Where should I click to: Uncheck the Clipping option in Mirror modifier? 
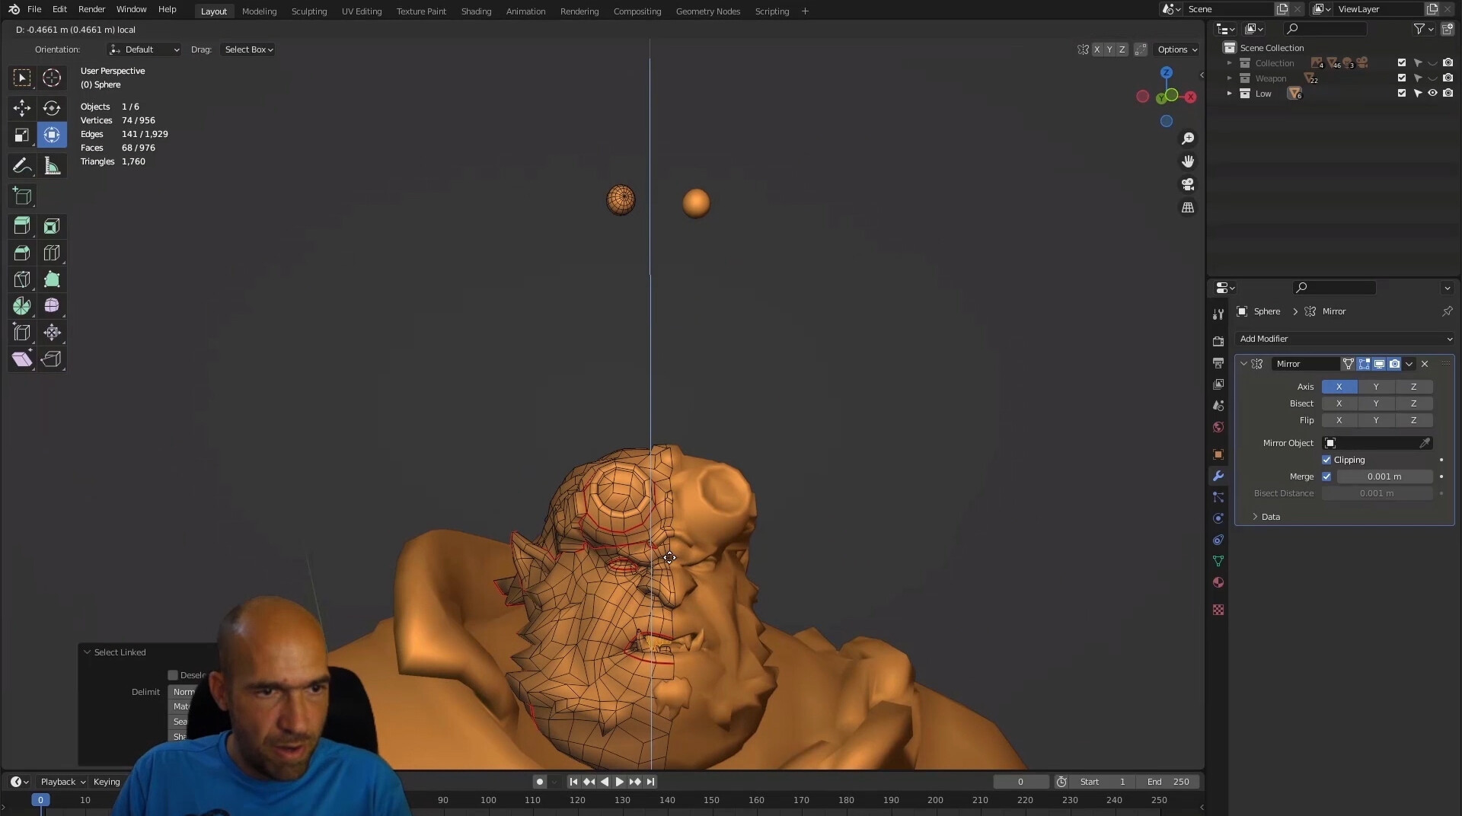coord(1327,460)
